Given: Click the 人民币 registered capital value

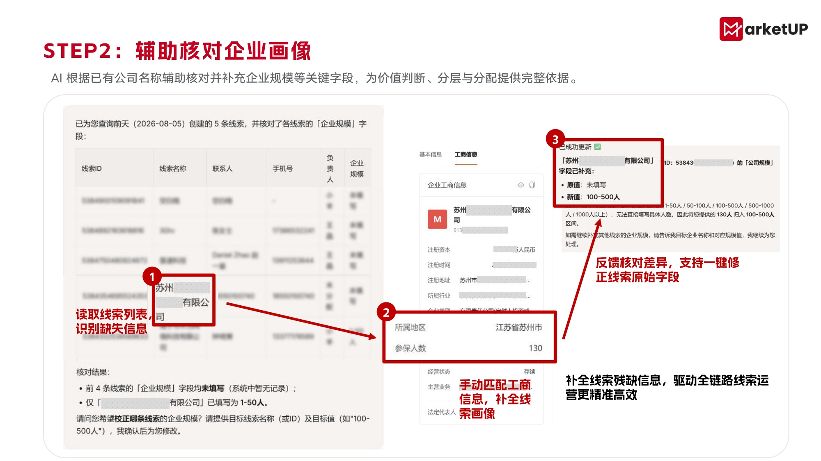Looking at the screenshot, I should pyautogui.click(x=514, y=250).
